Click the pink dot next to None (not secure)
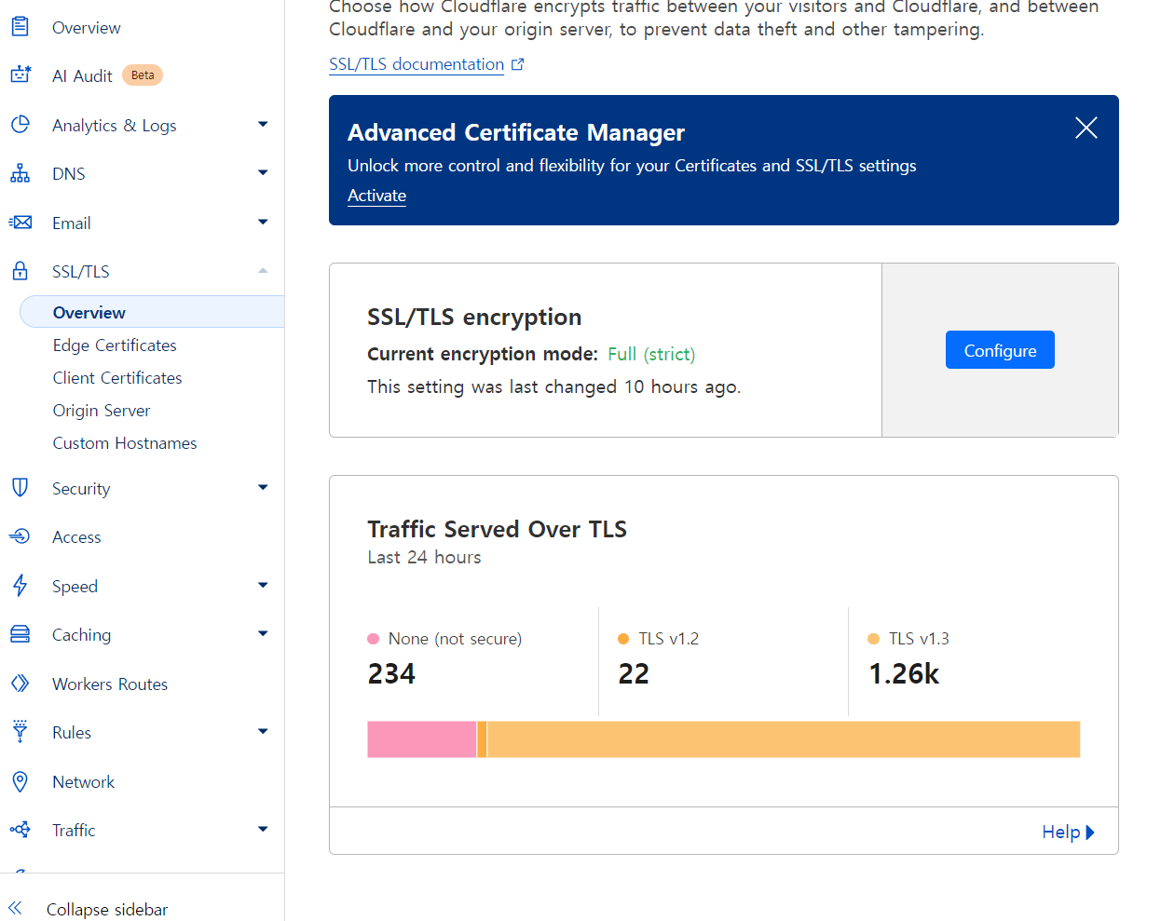 click(374, 639)
